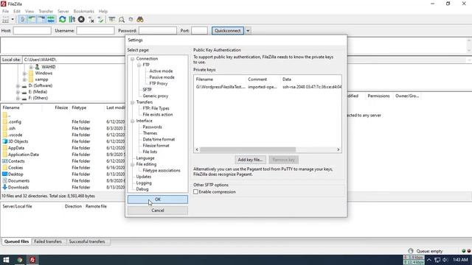Switch to Failed transfers tab
The image size is (472, 265).
tap(48, 241)
